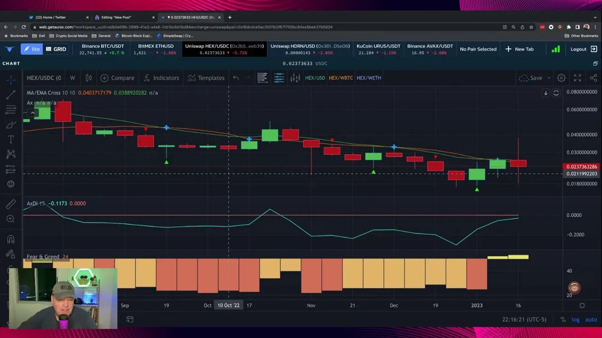The image size is (602, 338).
Task: Enter fullscreen chart mode
Action: point(578,78)
